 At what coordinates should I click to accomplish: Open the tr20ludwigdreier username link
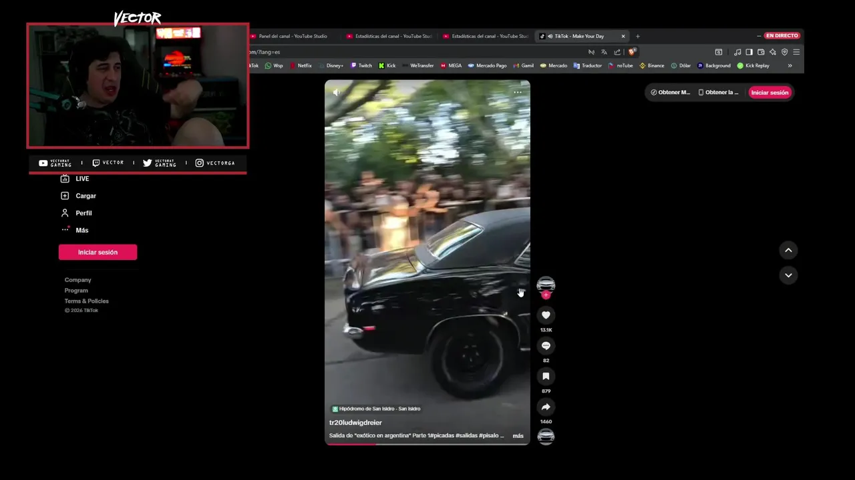coord(355,423)
